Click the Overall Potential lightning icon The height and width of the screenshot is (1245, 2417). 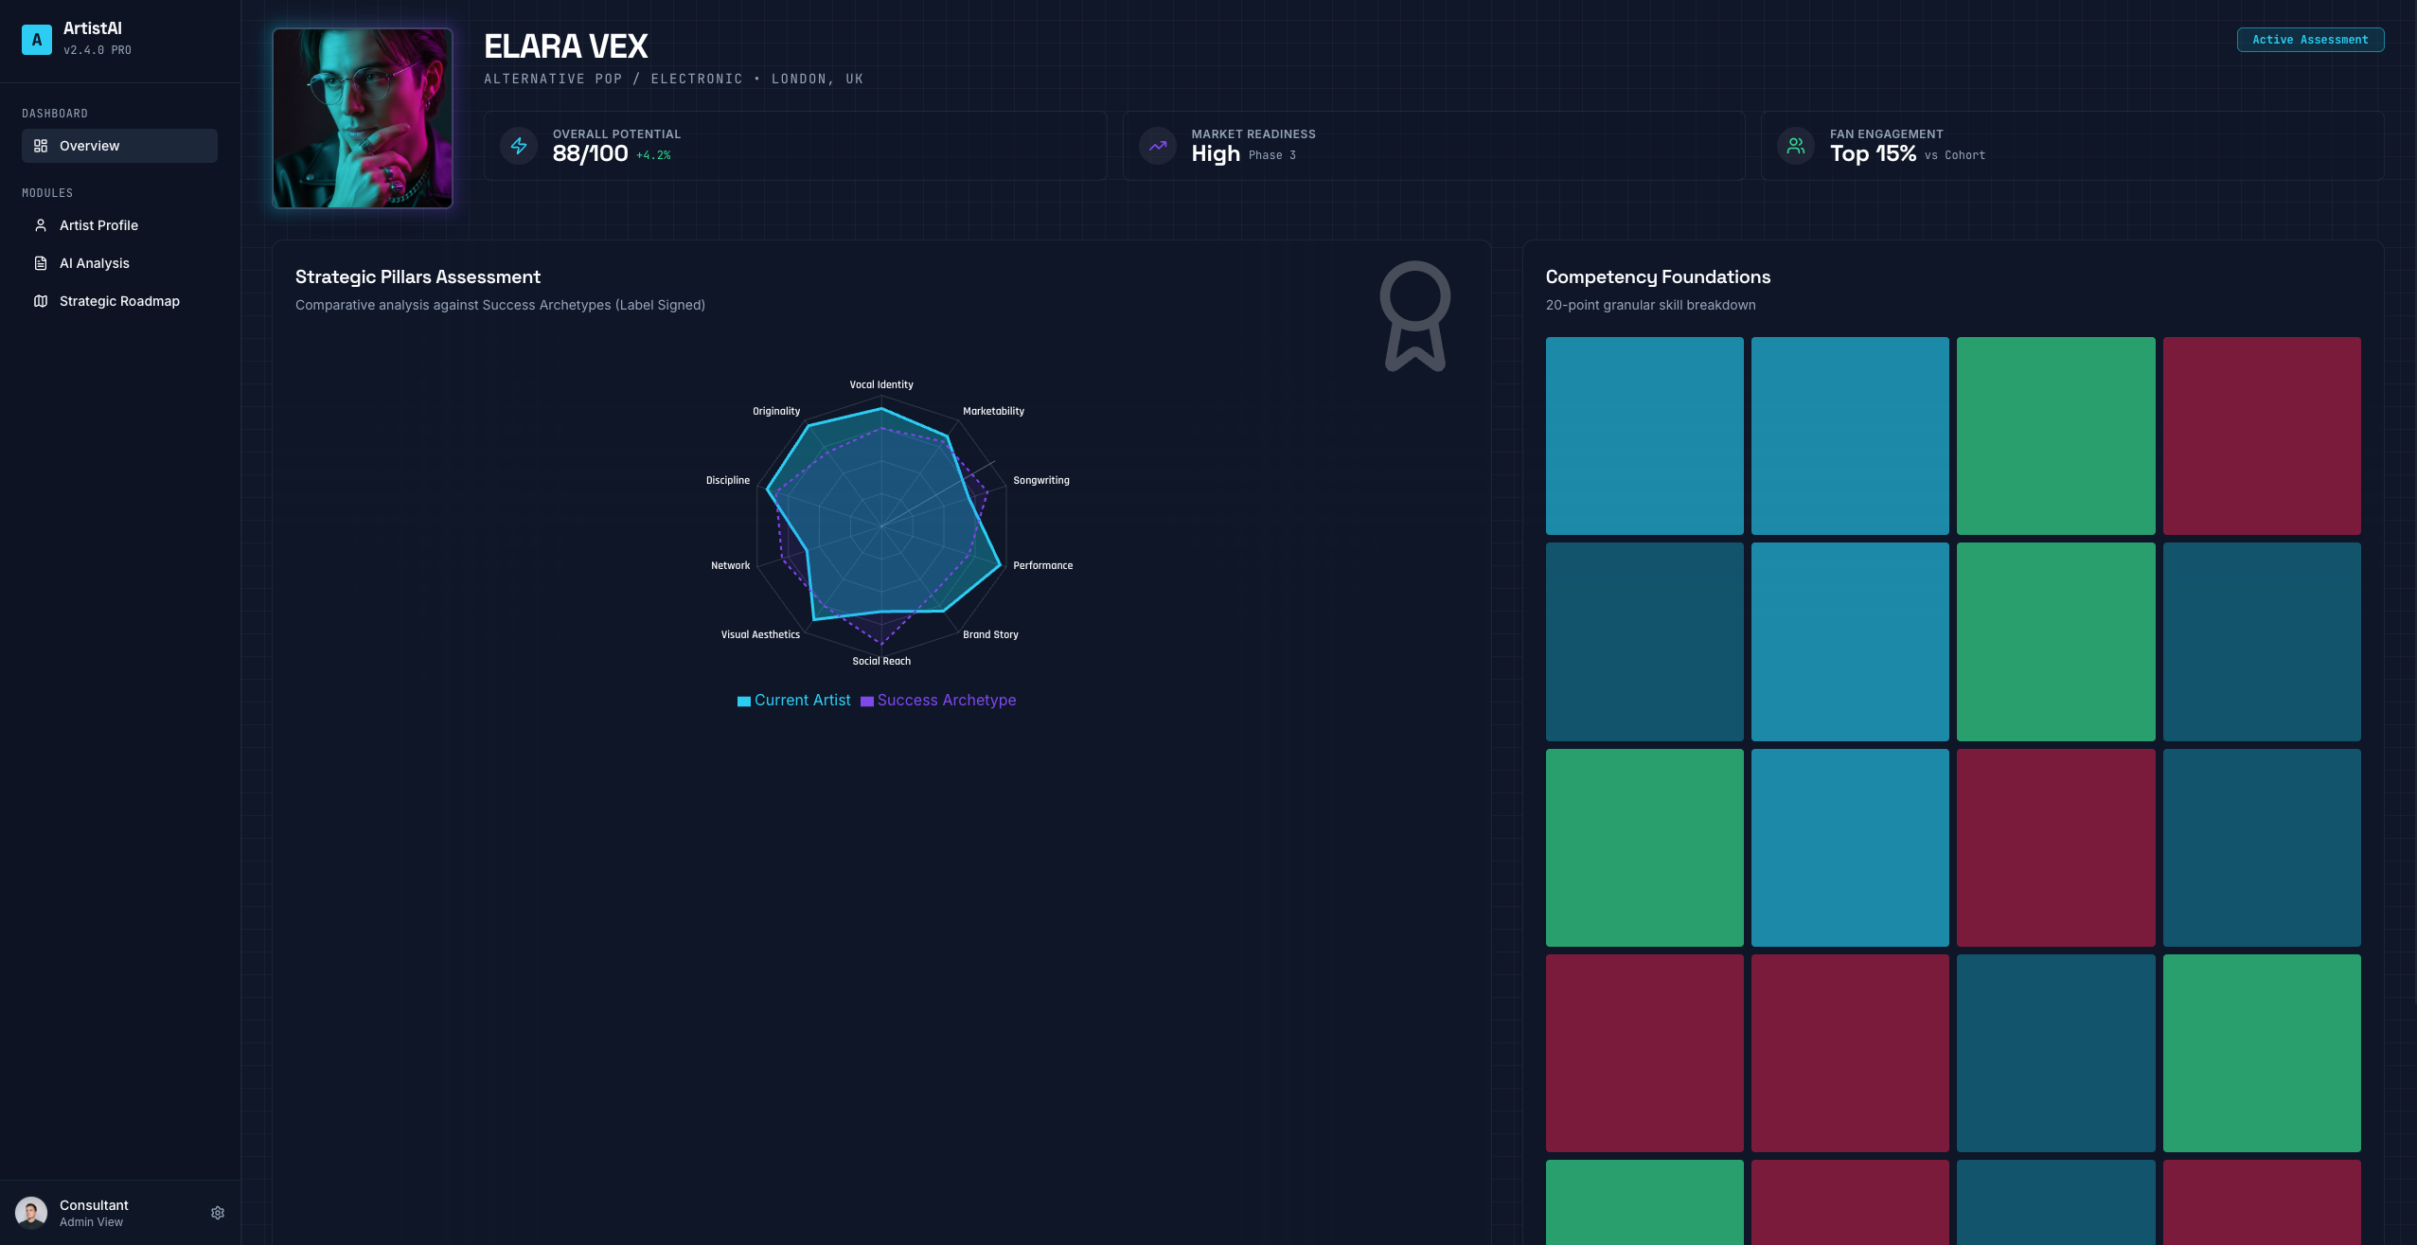(519, 146)
